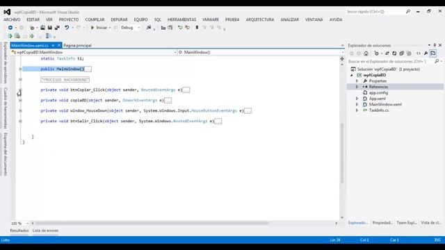
Task: Click the View Code icon in Solution Explorer
Action: [419, 53]
